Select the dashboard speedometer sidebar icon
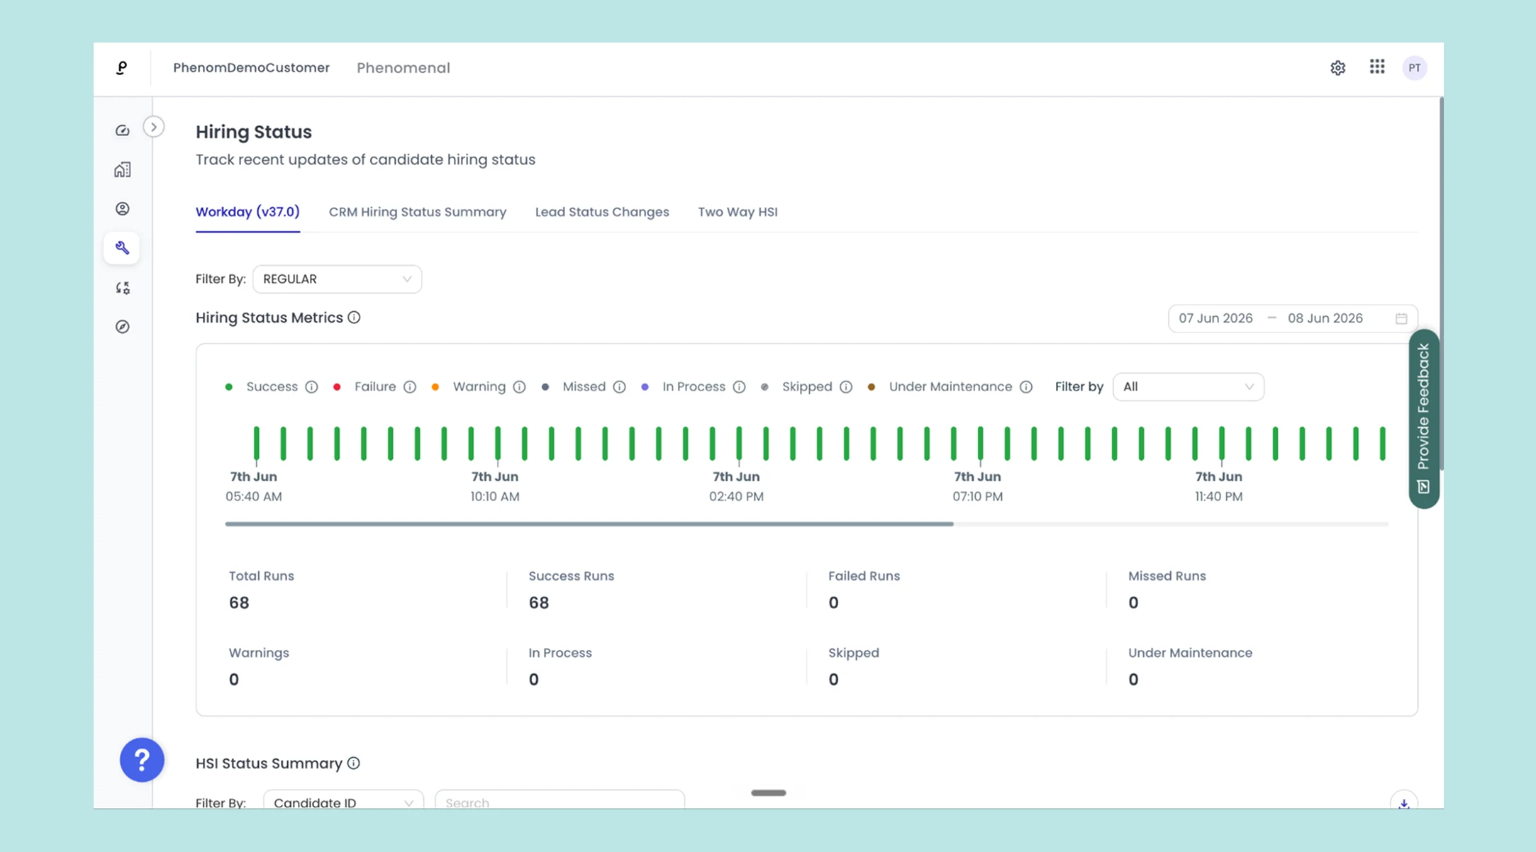Image resolution: width=1536 pixels, height=852 pixels. tap(122, 130)
